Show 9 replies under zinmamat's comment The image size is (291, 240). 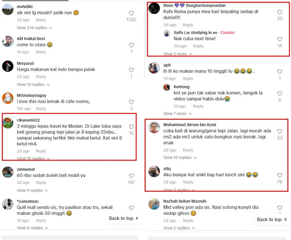(x=32, y=190)
